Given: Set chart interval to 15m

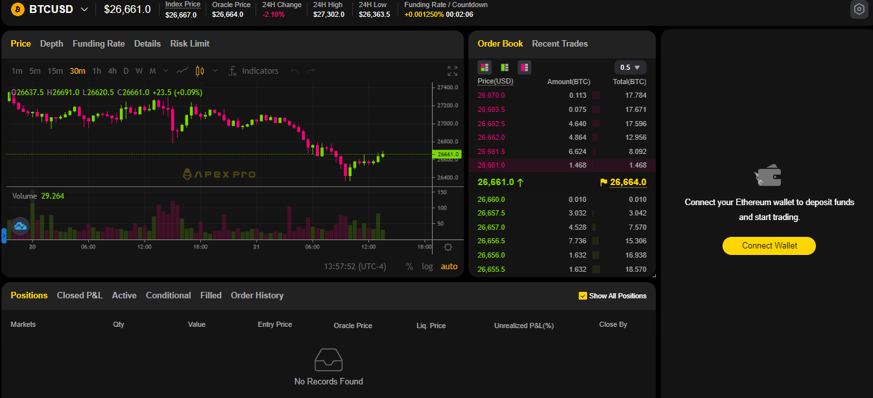Looking at the screenshot, I should coord(55,71).
